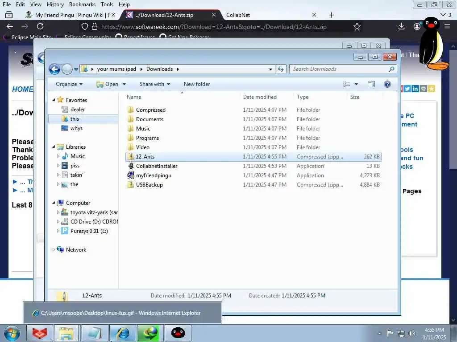Open the browser History menu

pyautogui.click(x=55, y=4)
